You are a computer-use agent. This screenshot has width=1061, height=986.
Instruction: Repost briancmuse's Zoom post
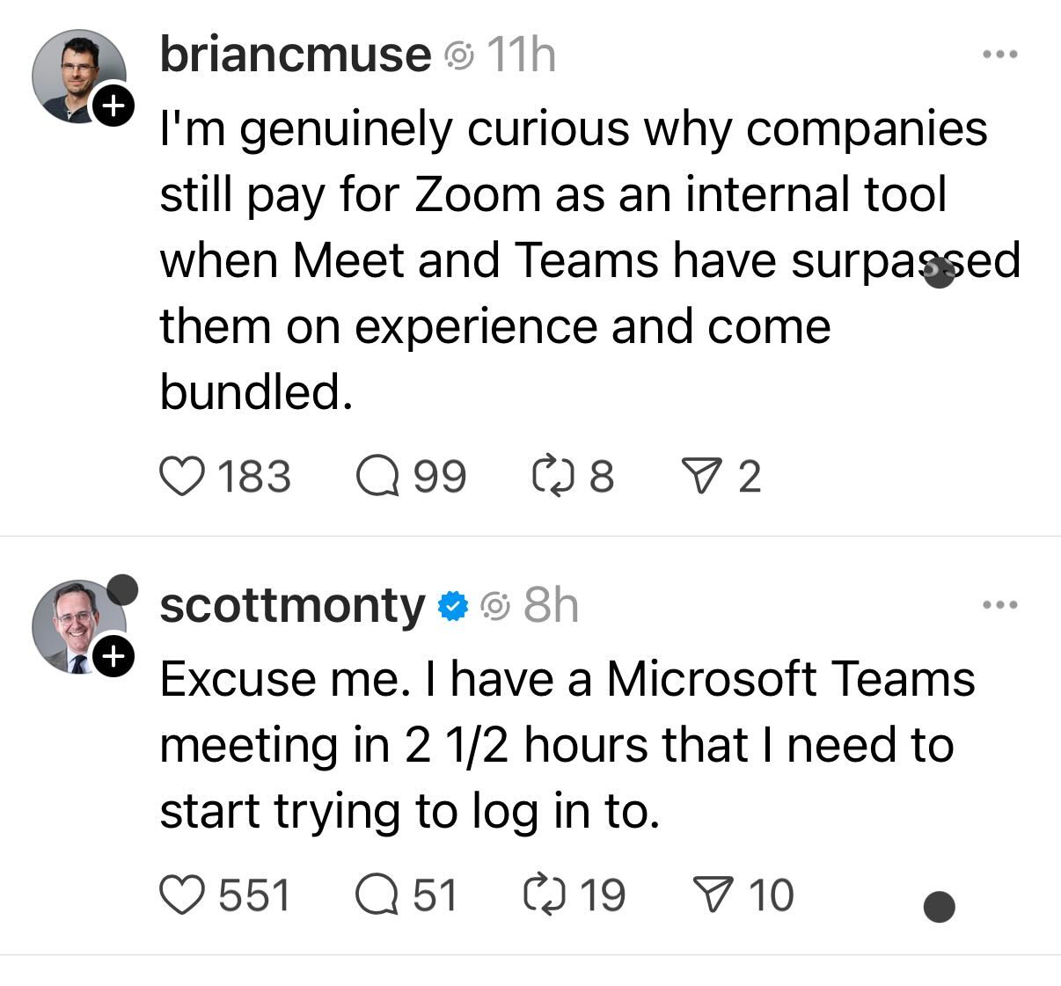pos(552,476)
